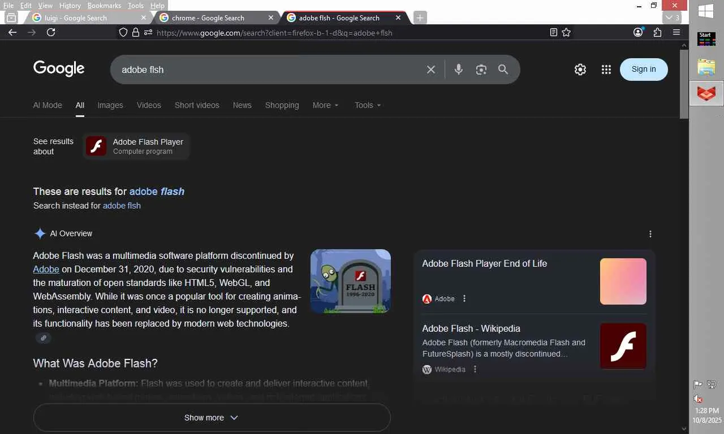The image size is (724, 434).
Task: Go back to the previous page
Action: pyautogui.click(x=12, y=32)
